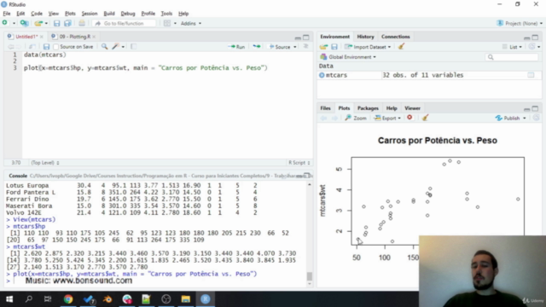Open the Session menu
The image size is (546, 307).
[90, 14]
